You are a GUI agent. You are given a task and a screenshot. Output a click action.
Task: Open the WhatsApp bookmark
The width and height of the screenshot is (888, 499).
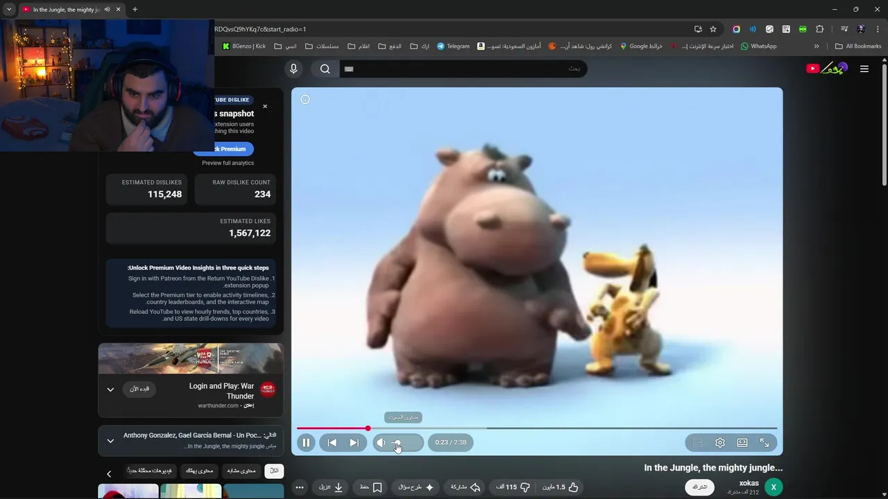tap(758, 46)
